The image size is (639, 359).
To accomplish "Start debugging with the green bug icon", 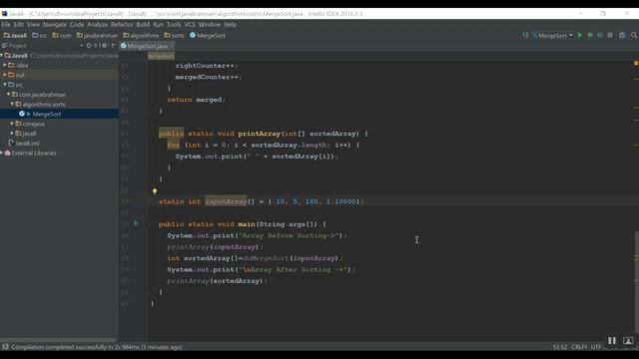I will [590, 36].
